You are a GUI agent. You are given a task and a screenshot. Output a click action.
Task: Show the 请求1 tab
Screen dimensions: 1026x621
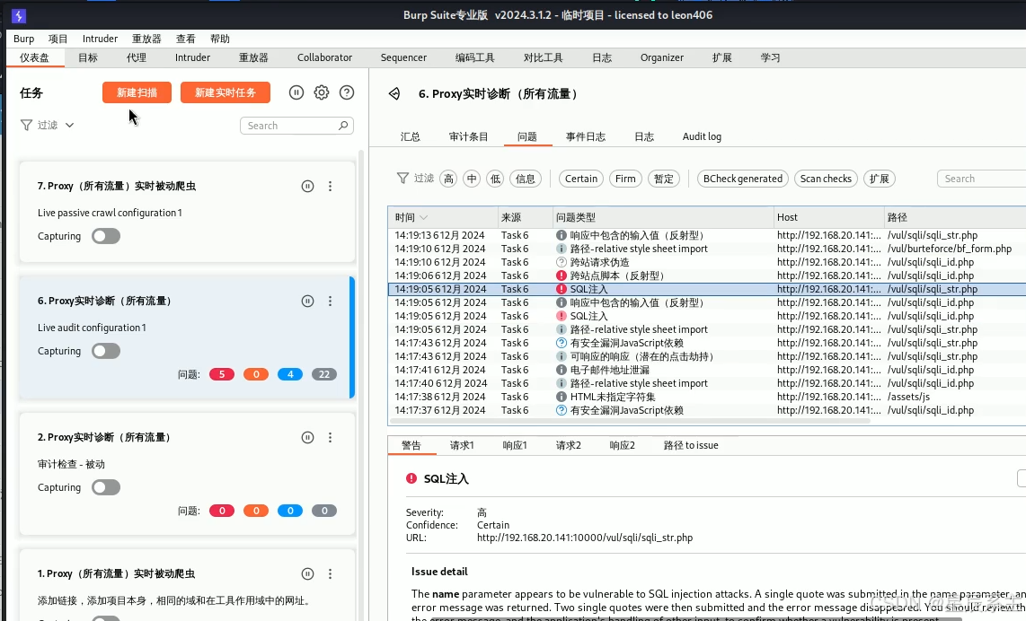tap(462, 445)
